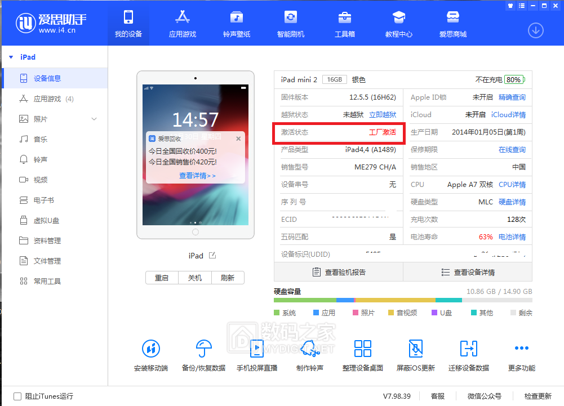The height and width of the screenshot is (406, 564).
Task: Open the 工具箱 tab
Action: pos(345,24)
